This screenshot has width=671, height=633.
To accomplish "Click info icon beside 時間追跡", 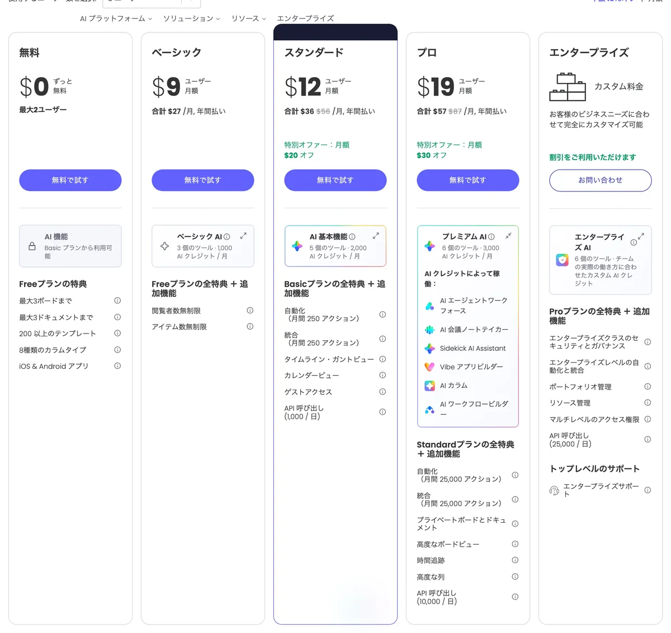I will pyautogui.click(x=515, y=560).
